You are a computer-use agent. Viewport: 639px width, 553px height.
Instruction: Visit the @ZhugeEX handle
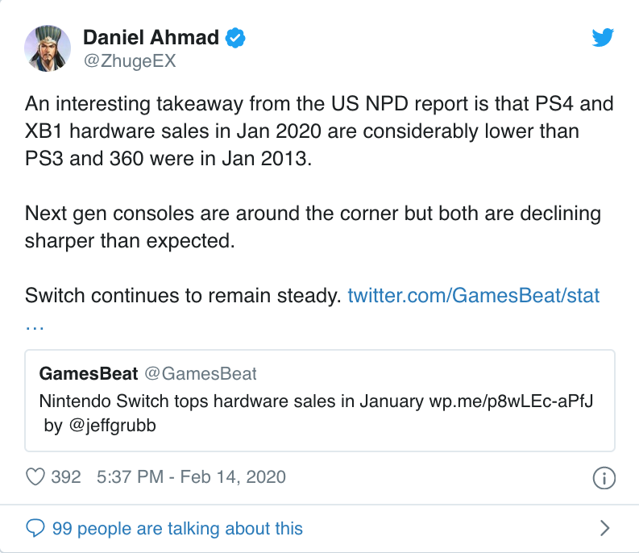click(129, 61)
